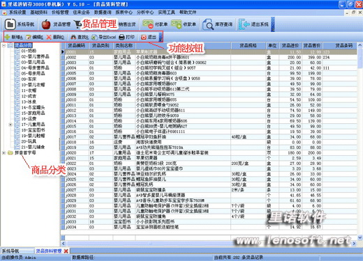This screenshot has width=363, height=261.
Task: Select product row j0017
Action: tap(209, 137)
